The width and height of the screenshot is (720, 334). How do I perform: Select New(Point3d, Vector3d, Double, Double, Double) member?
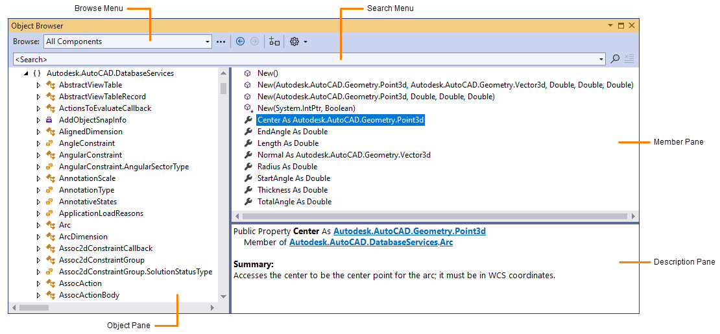(446, 85)
